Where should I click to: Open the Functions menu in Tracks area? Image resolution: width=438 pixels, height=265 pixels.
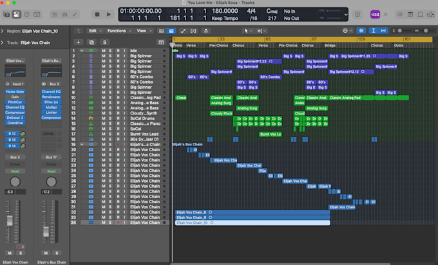pyautogui.click(x=119, y=31)
